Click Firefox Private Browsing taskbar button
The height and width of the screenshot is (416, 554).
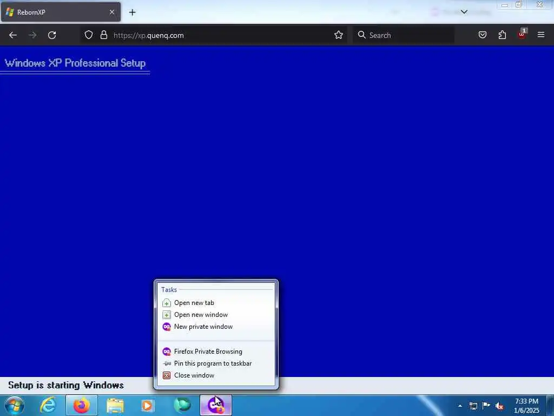(x=216, y=405)
